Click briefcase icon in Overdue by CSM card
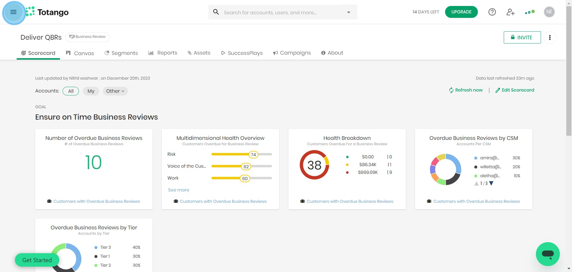Screen dimensions: 572x272 pyautogui.click(x=429, y=201)
